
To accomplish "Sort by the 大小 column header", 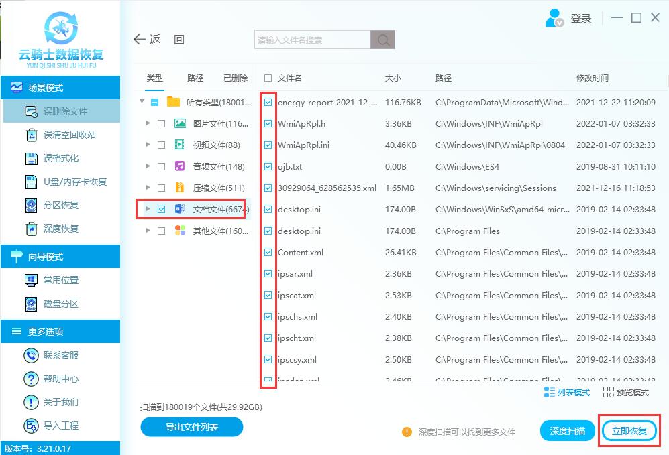I will [393, 78].
